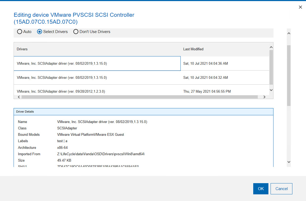Screen dimensions: 306x201
Task: Click the Cancel button
Action: click(x=281, y=189)
